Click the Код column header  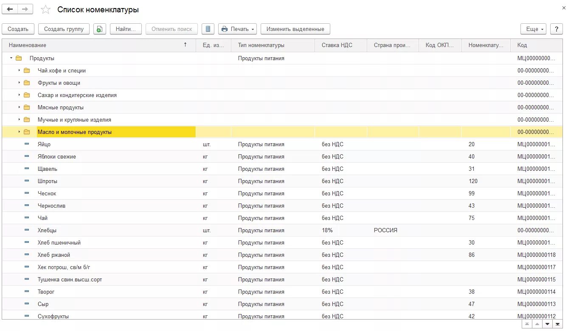pyautogui.click(x=537, y=45)
